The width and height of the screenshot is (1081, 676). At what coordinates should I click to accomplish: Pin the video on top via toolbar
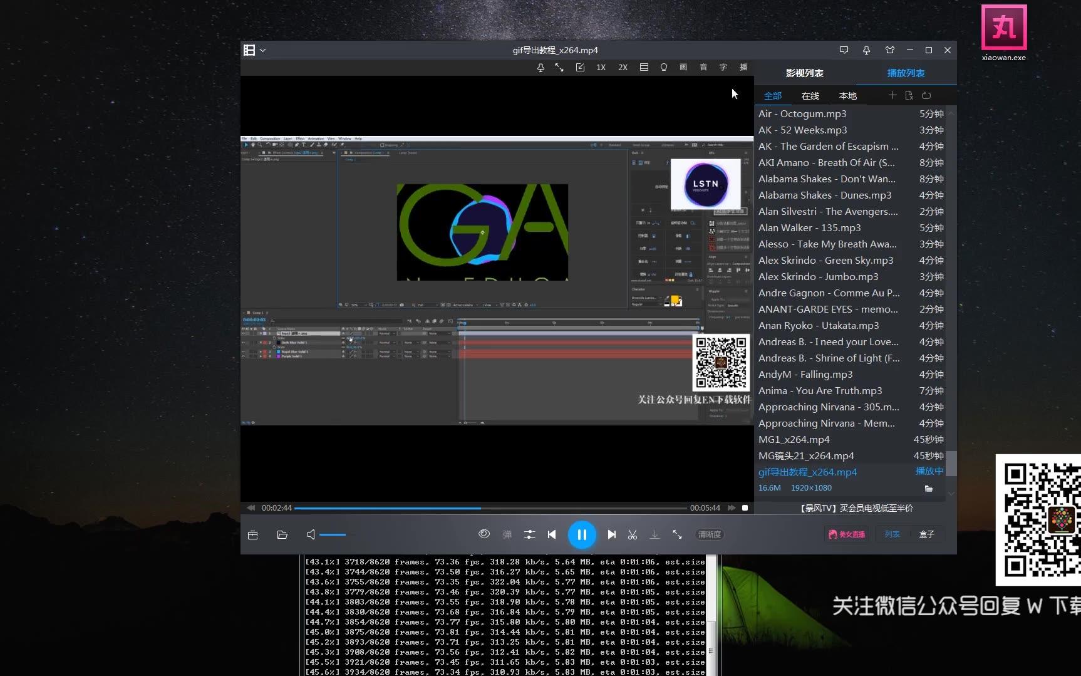[540, 68]
